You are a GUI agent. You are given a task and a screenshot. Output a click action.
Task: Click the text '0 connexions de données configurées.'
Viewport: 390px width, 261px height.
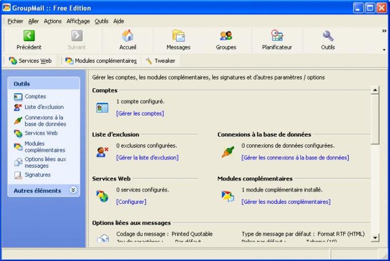[288, 146]
